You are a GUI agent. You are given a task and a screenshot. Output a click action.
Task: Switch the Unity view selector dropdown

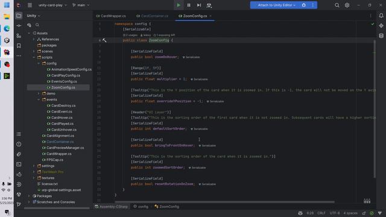(34, 16)
